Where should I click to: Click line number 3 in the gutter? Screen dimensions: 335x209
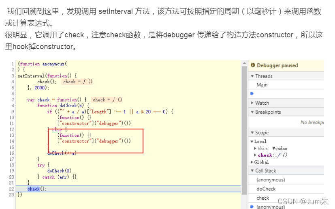click(13, 76)
